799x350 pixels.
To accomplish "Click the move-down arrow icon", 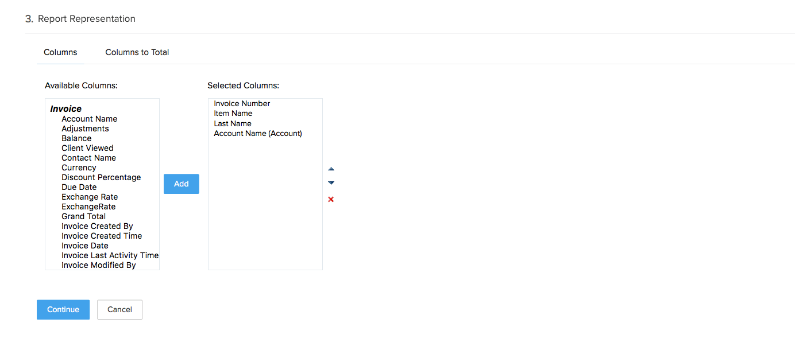I will [x=331, y=182].
